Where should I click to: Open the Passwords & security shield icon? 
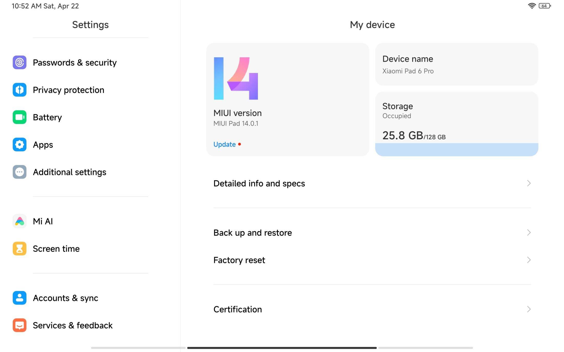tap(19, 62)
